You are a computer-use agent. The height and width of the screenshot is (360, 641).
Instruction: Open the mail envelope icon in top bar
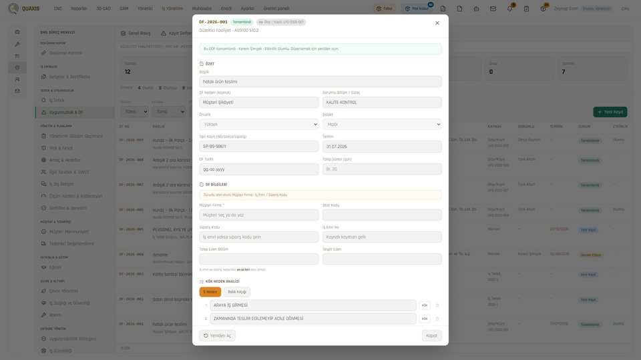coord(493,9)
